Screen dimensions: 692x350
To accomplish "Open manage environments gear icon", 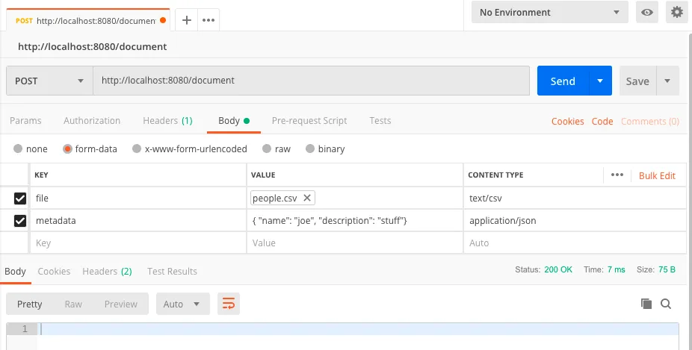I will click(677, 13).
